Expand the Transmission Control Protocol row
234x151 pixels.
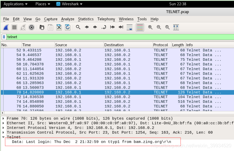[3, 132]
